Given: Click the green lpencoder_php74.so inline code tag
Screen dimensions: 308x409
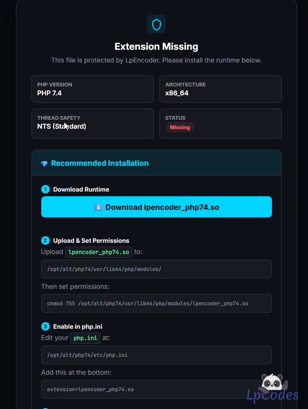Looking at the screenshot, I should pos(98,252).
